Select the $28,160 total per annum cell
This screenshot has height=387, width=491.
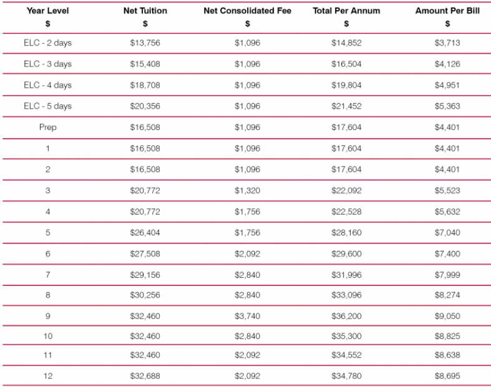[346, 233]
